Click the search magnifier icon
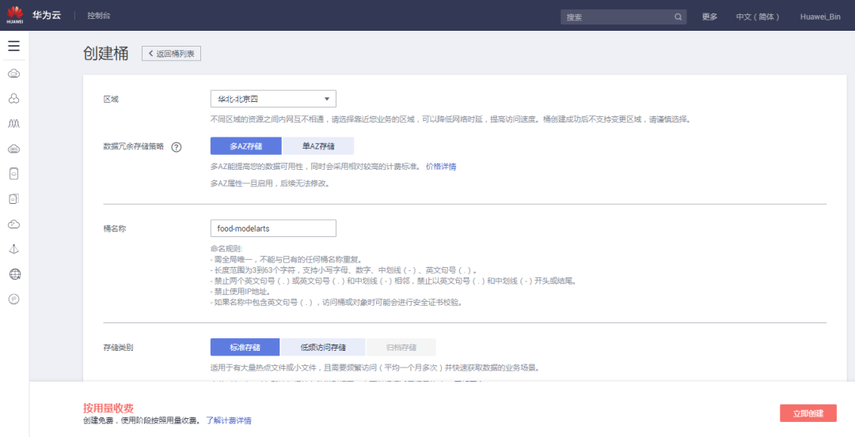This screenshot has width=855, height=437. click(x=678, y=17)
